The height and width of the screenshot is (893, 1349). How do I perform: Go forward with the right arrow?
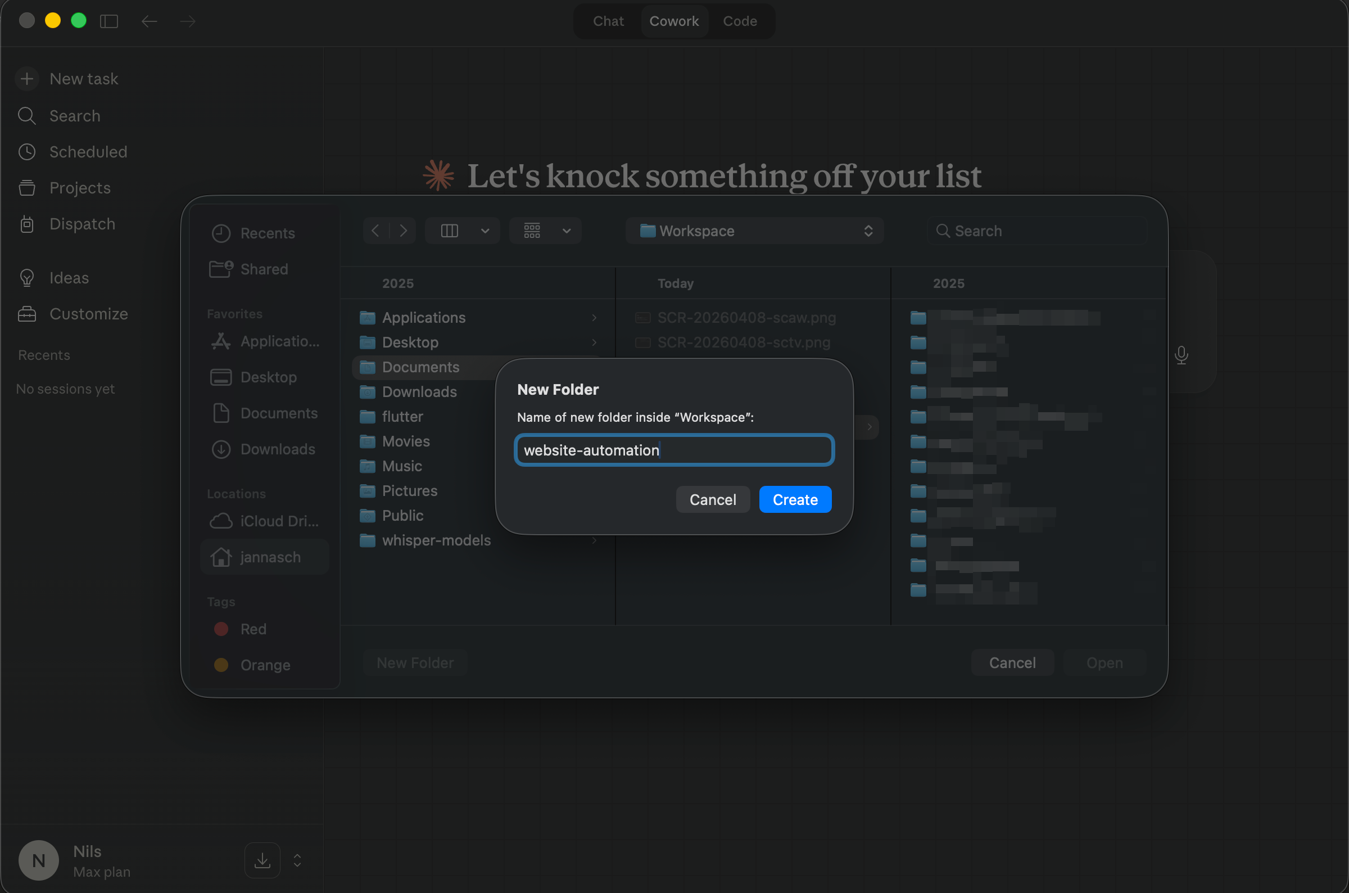pos(187,21)
